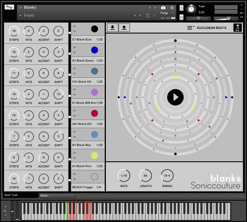Toggle the AUX button
Screen dimensions: 247x222
click(x=242, y=13)
